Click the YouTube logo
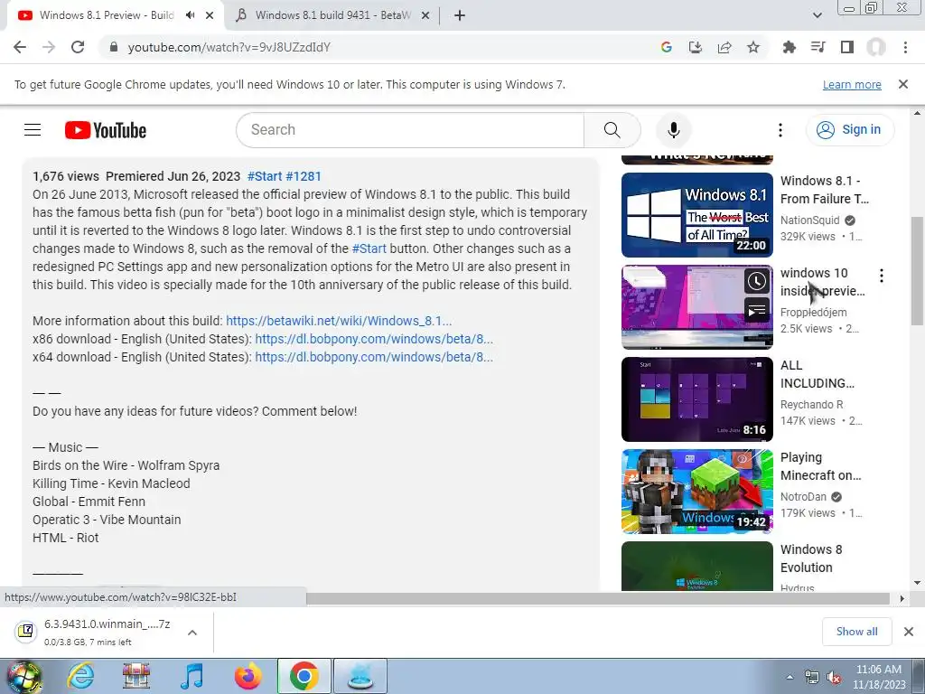 coord(106,130)
